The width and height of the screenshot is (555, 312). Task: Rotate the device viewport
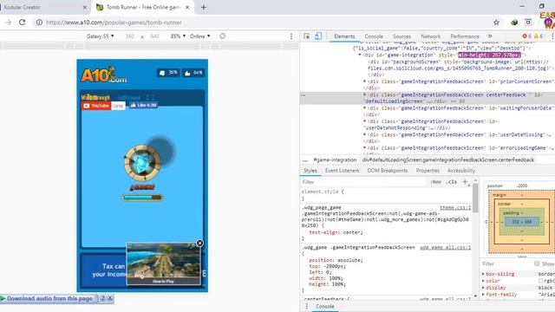(222, 36)
